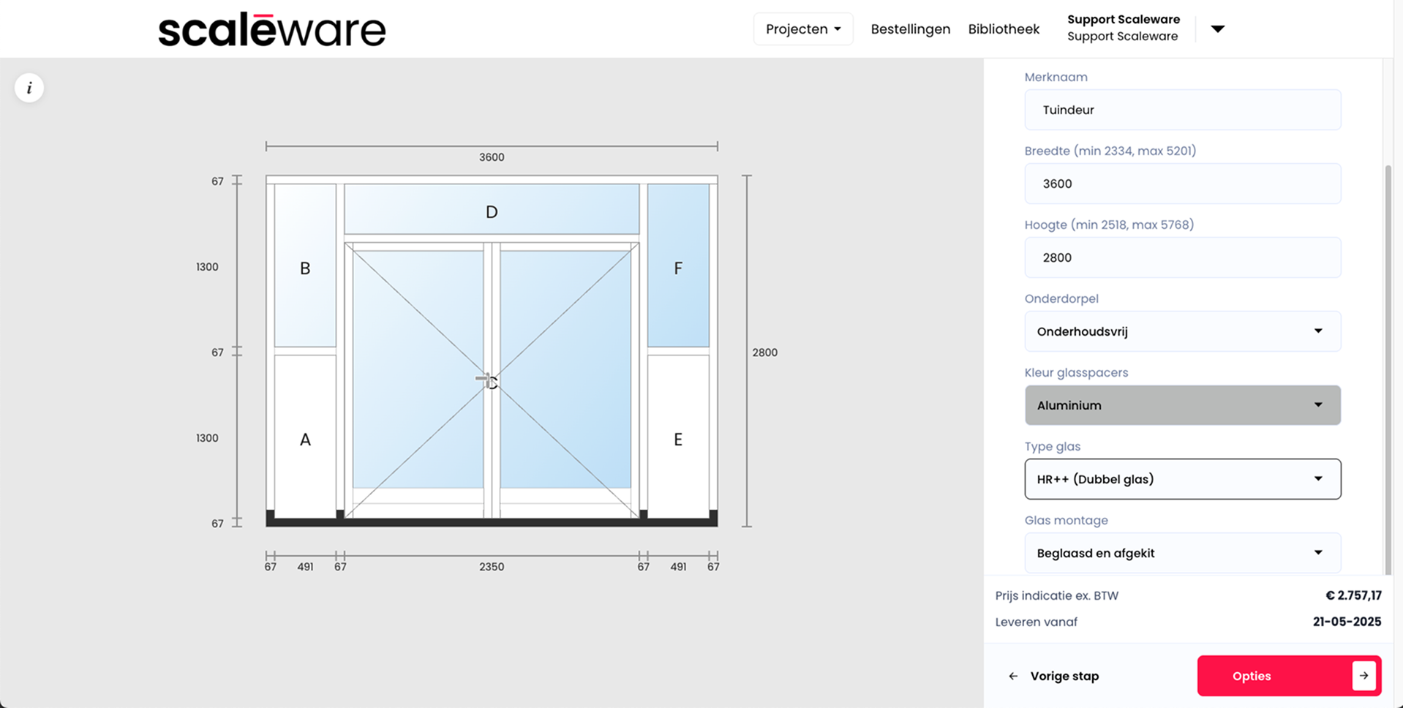
Task: Select panel A in the drawing
Action: 305,437
